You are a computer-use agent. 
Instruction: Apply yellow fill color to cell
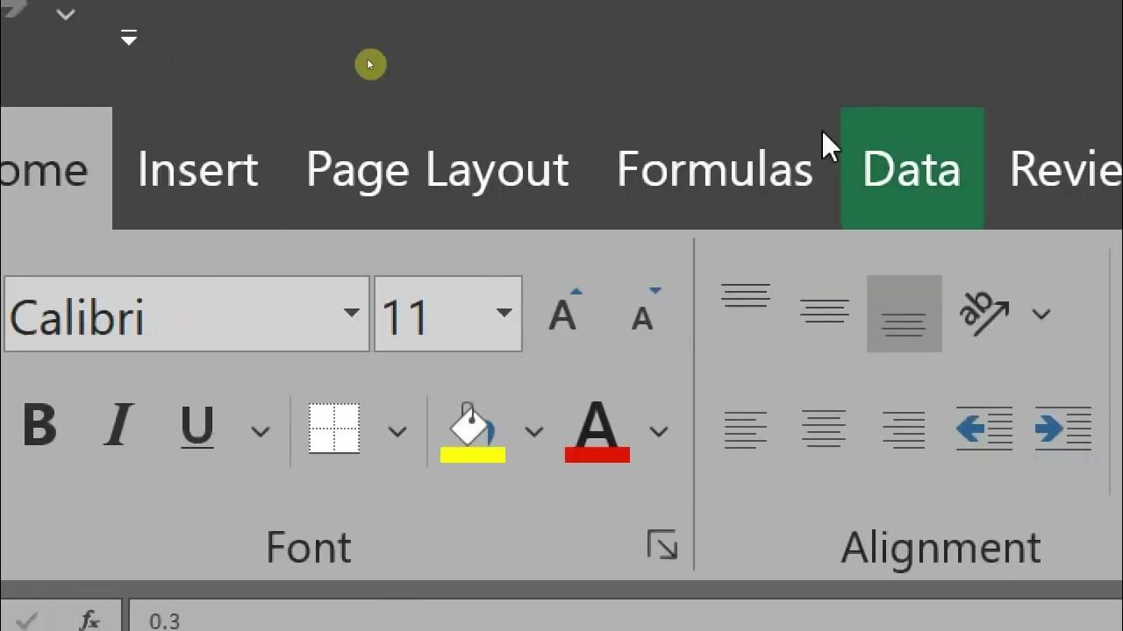click(472, 431)
